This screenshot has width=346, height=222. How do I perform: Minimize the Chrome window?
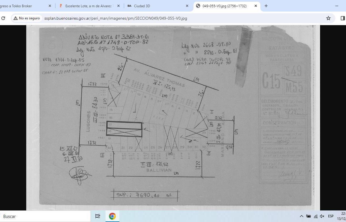(336, 6)
